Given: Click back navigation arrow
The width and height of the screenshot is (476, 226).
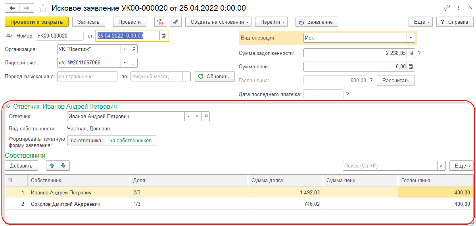Looking at the screenshot, I should tap(13, 8).
